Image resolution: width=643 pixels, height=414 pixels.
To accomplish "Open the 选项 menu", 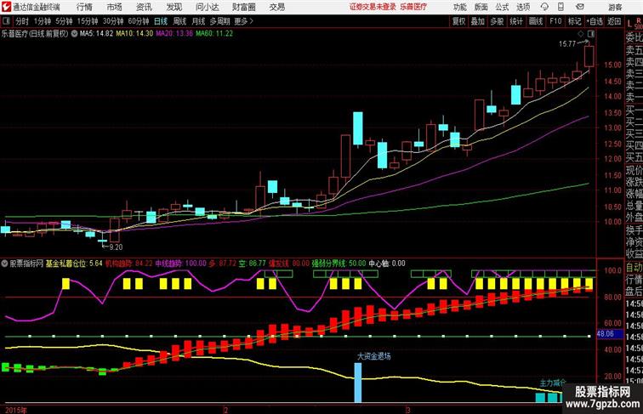I will pyautogui.click(x=523, y=7).
